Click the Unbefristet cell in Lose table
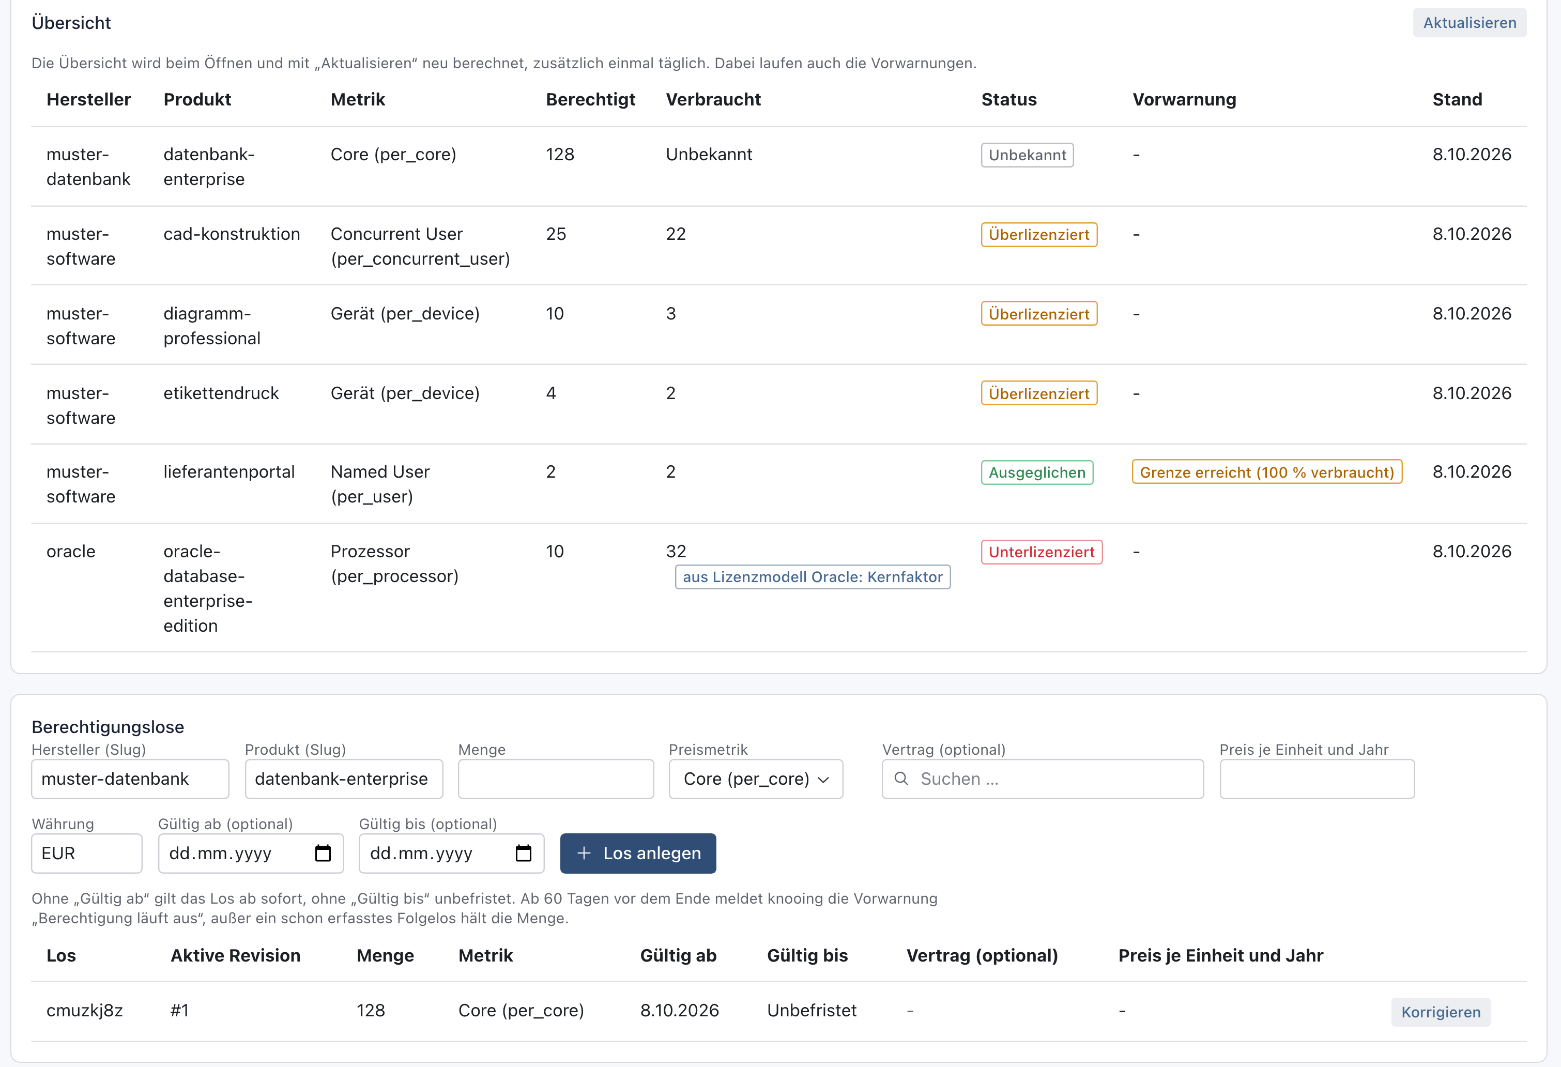Screen dimensions: 1561x1067 (x=812, y=1011)
